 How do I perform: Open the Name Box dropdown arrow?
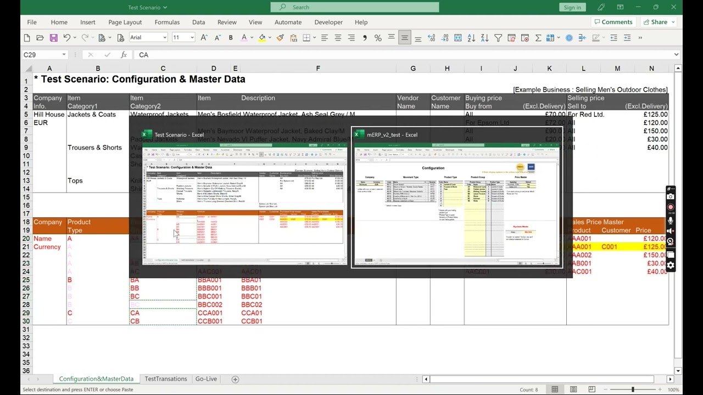64,55
